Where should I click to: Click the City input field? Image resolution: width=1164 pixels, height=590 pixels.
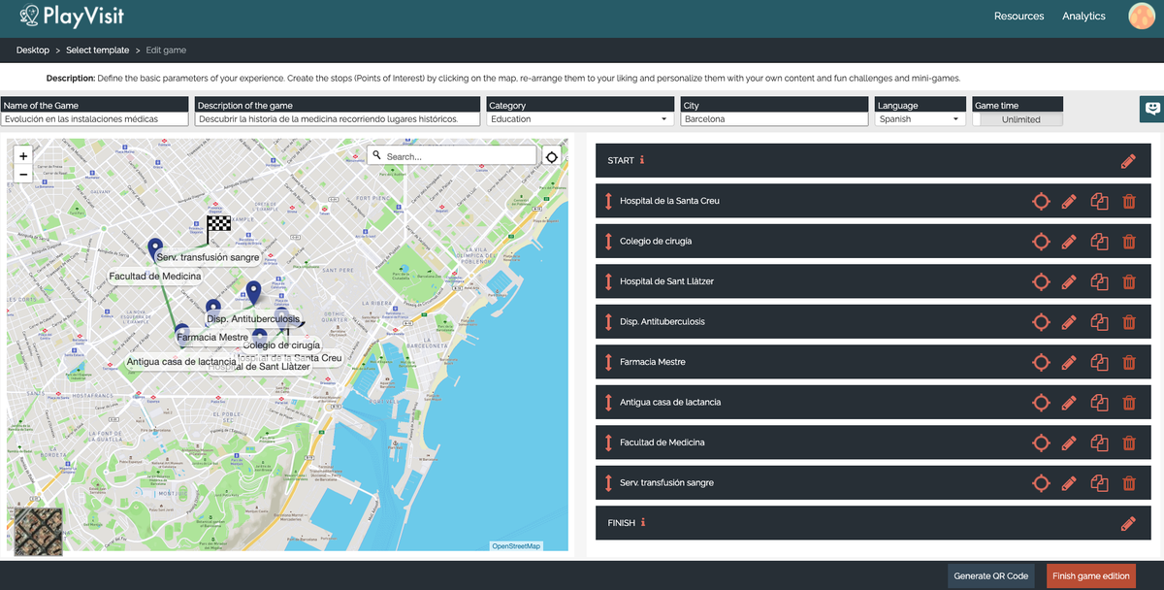pos(774,119)
